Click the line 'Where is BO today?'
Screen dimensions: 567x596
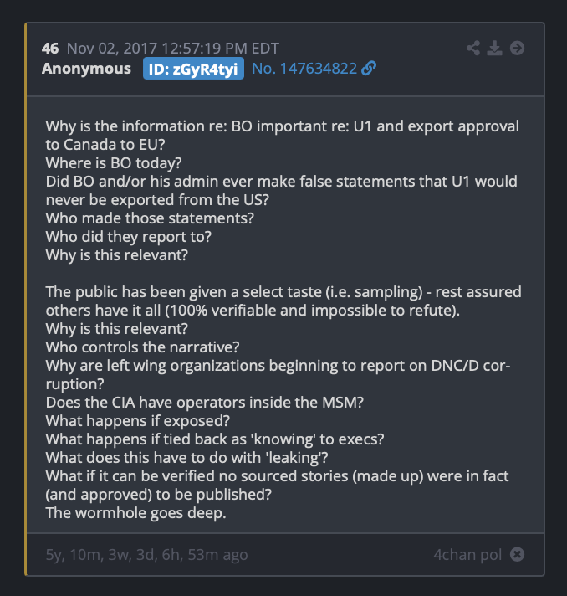[x=114, y=163]
